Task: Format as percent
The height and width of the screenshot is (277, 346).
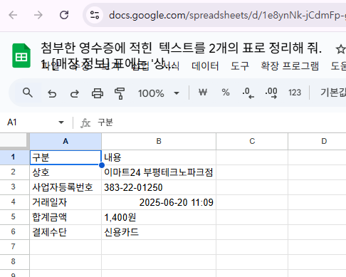Action: 226,93
